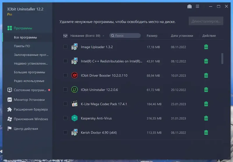The width and height of the screenshot is (233, 162).
Task: Click the magnifier icon in search field
Action: 113,35
